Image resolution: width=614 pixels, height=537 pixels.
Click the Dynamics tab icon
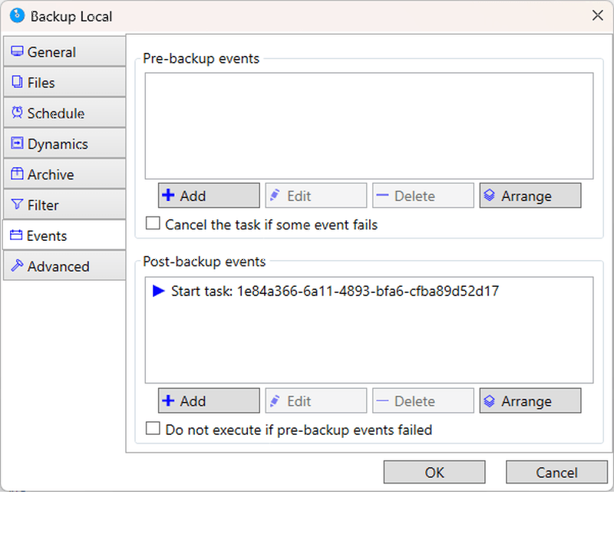[17, 143]
